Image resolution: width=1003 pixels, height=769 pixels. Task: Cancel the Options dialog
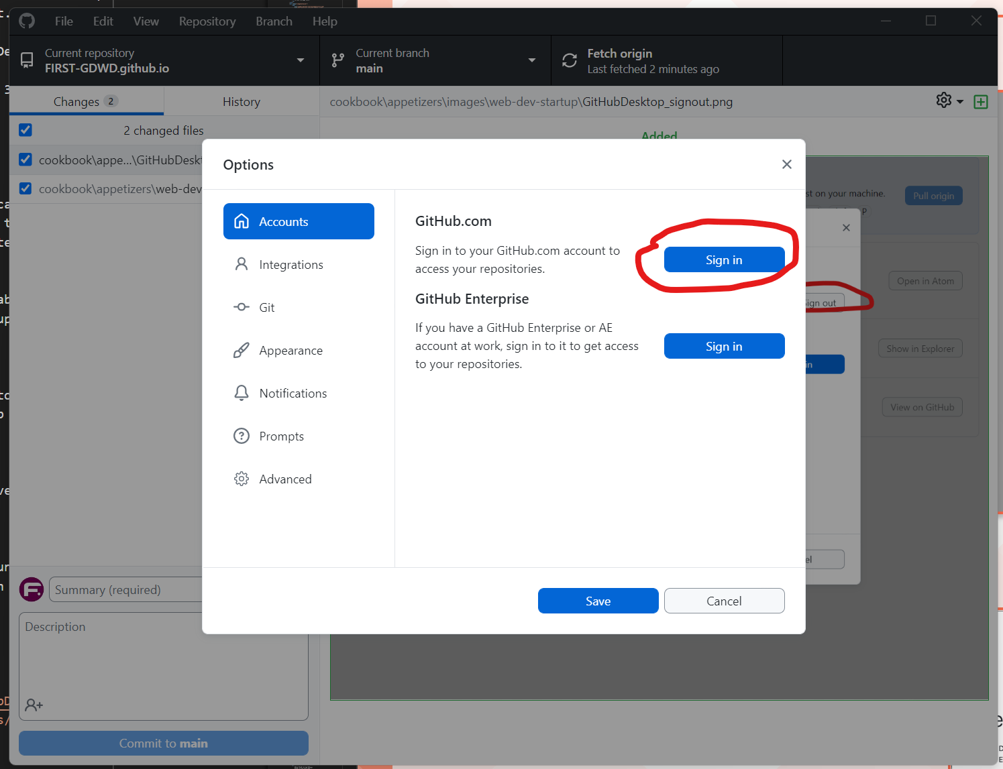tap(724, 601)
